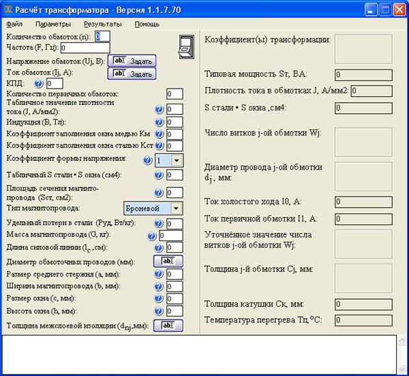Open the Коэффициент формы напряжения dropdown

pos(177,160)
